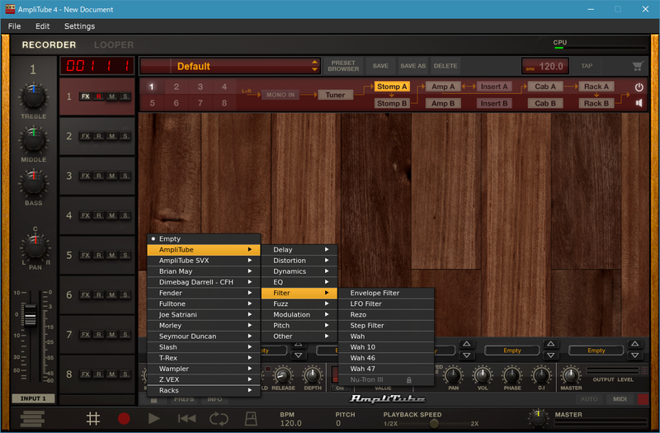Image resolution: width=660 pixels, height=433 pixels.
Task: Click the SAVE AS button
Action: 413,66
